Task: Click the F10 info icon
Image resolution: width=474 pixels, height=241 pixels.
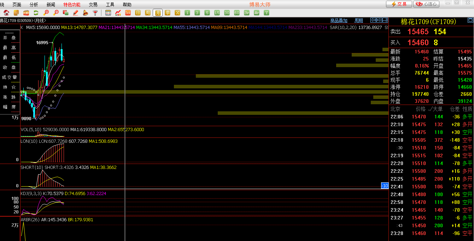Action: 26,13
